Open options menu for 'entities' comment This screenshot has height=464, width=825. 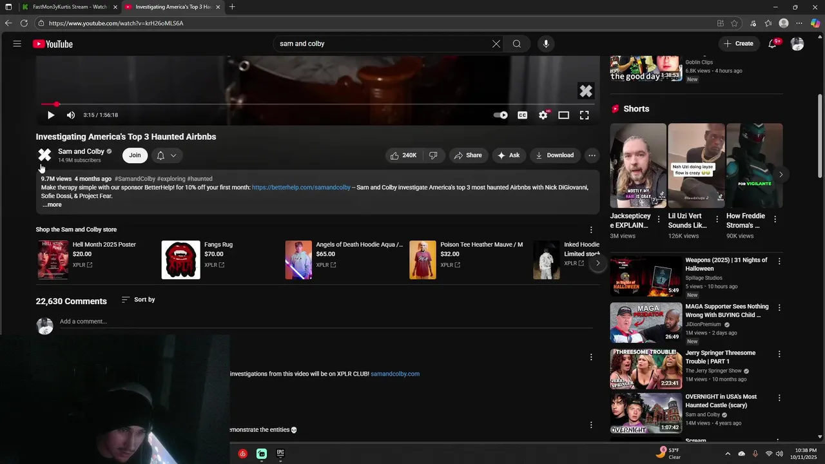(x=591, y=425)
